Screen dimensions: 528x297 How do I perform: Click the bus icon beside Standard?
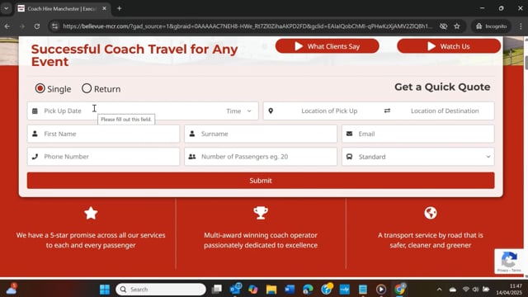pos(349,157)
